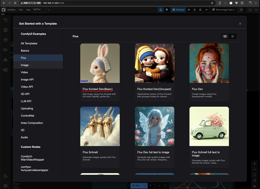Click the cancel X next to Run
260x189 pixels.
tap(159, 186)
